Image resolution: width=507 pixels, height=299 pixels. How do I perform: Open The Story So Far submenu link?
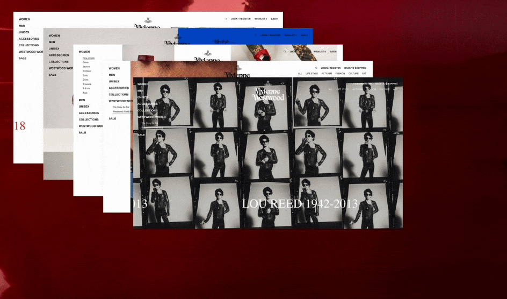121,107
